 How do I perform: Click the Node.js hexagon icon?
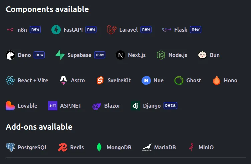pyautogui.click(x=161, y=55)
